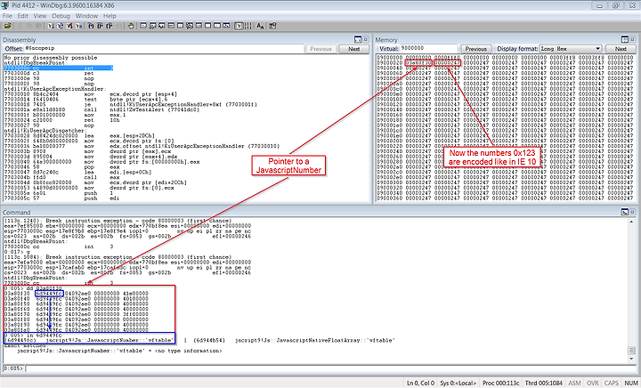Click the Go (run) debugger icon

coord(51,26)
